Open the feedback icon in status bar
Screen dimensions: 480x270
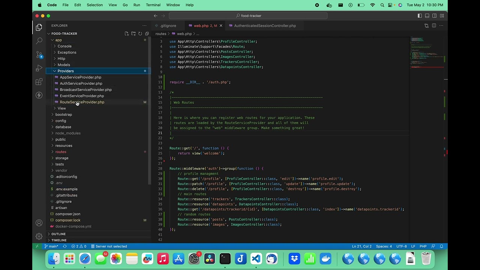pos(433,246)
